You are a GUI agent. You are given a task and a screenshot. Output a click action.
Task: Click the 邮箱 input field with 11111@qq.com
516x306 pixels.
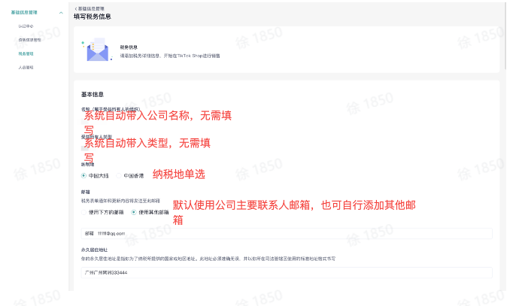[x=286, y=233]
